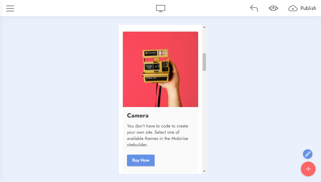Switch device view with the monitor icon

point(161,8)
